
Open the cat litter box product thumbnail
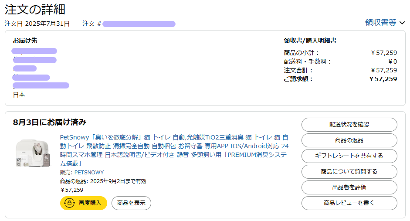click(x=32, y=153)
